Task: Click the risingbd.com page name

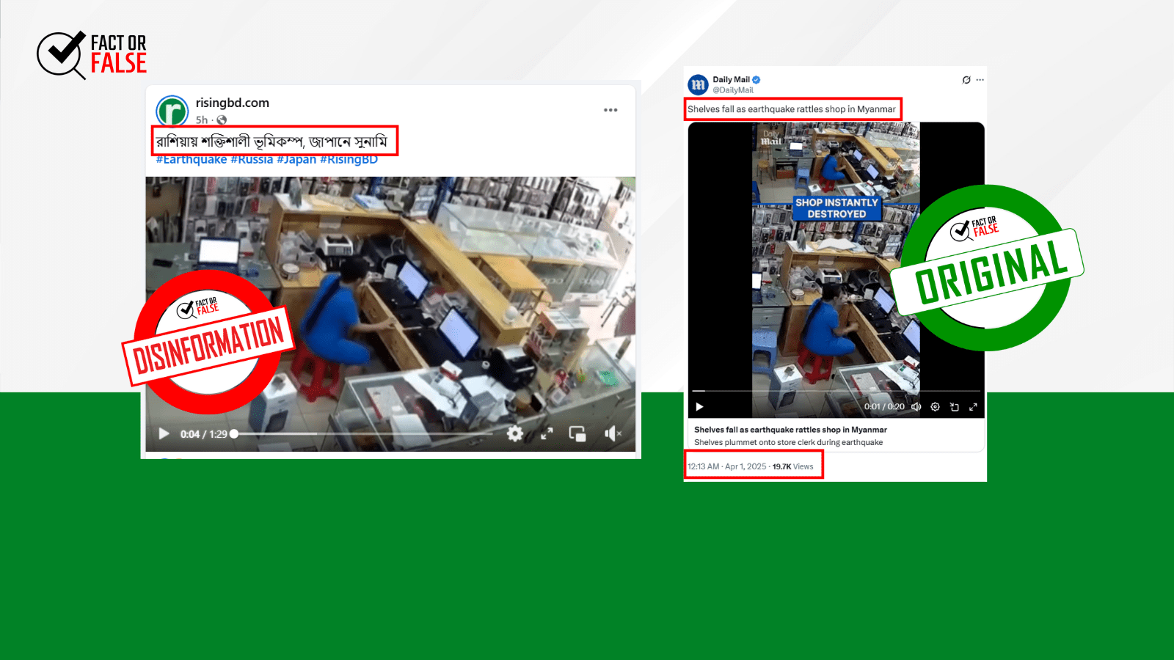Action: 232,103
